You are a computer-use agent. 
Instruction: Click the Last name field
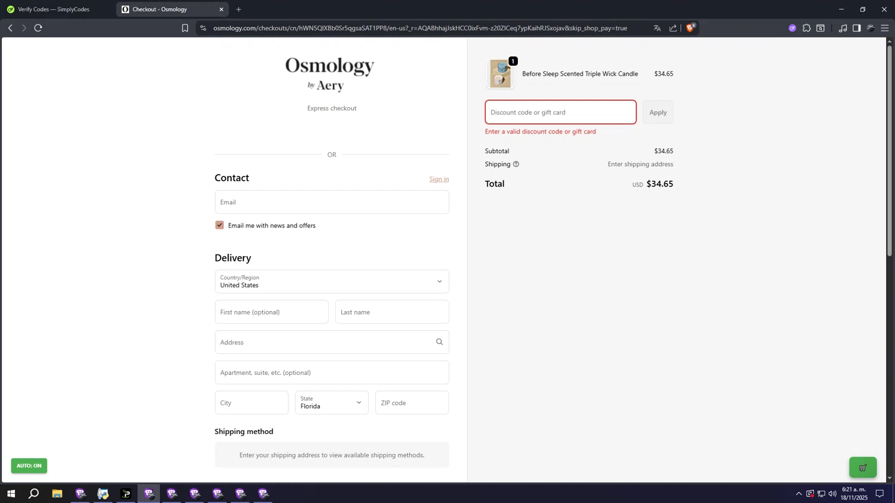pos(392,312)
